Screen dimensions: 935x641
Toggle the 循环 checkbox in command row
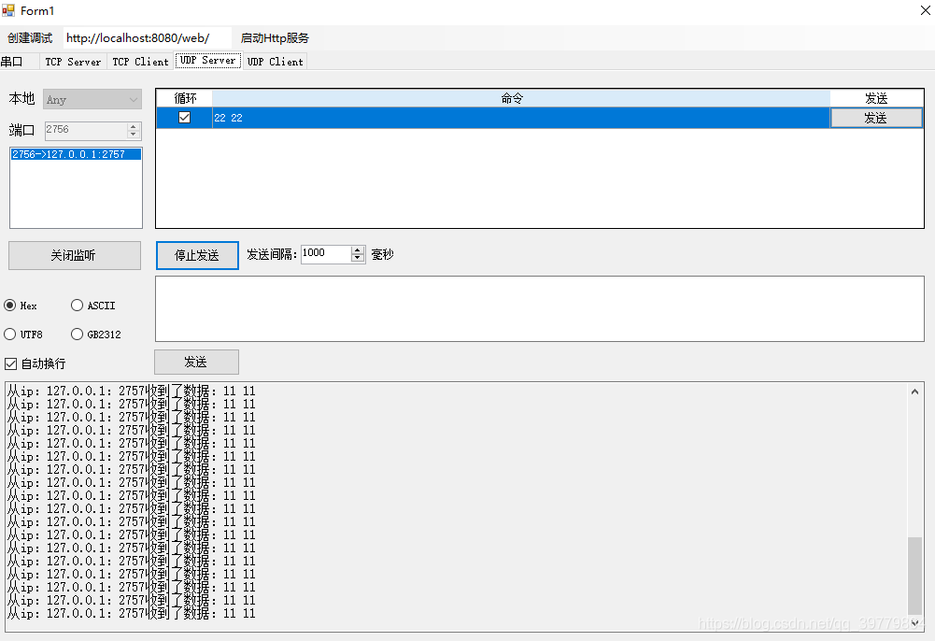[x=184, y=118]
